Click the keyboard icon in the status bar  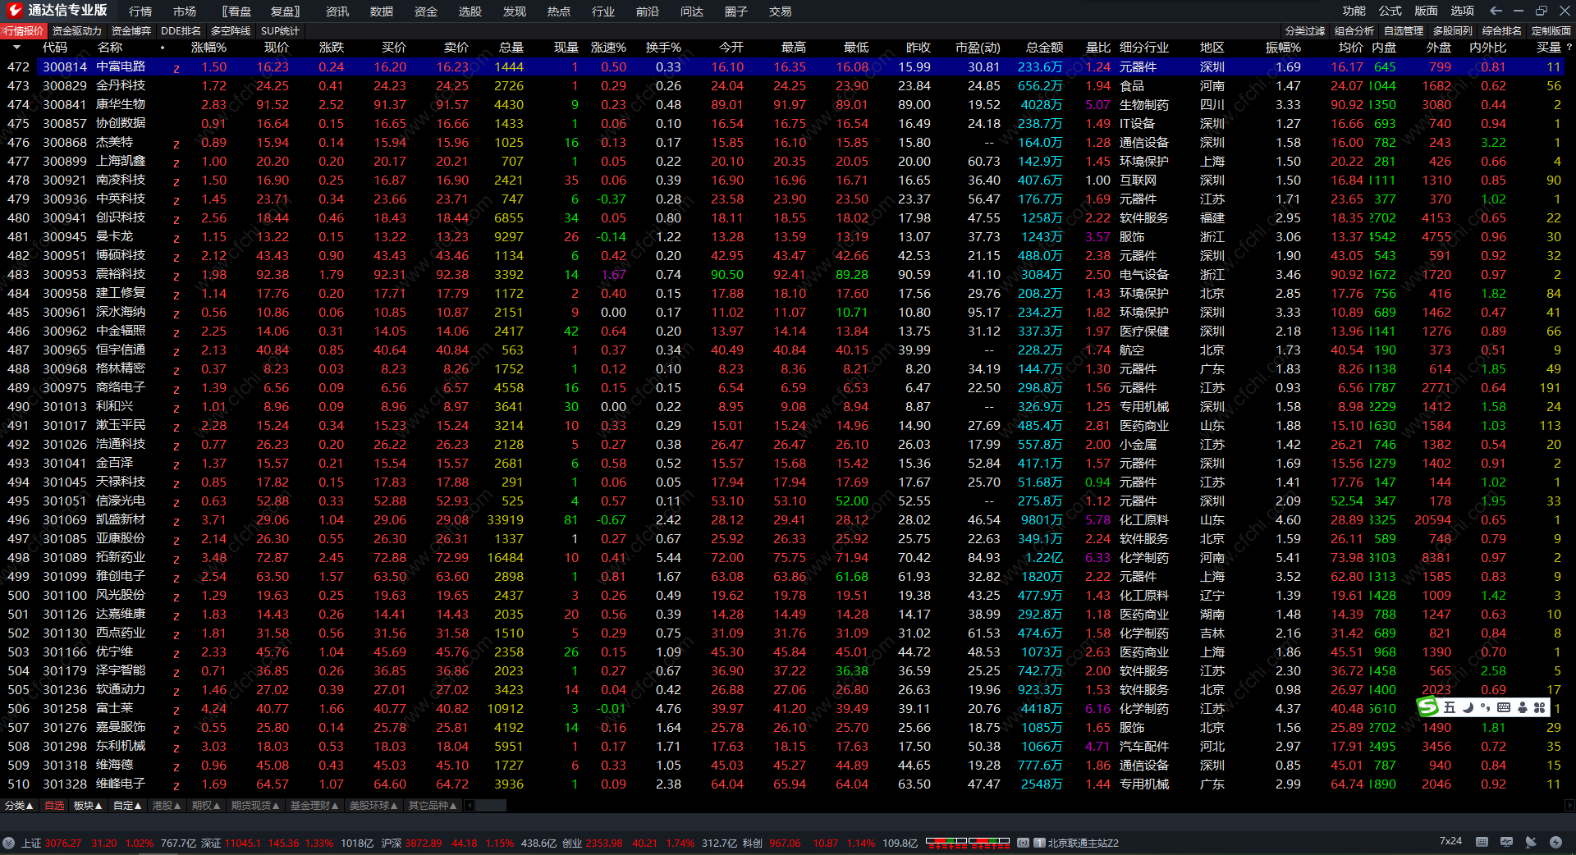1482,842
